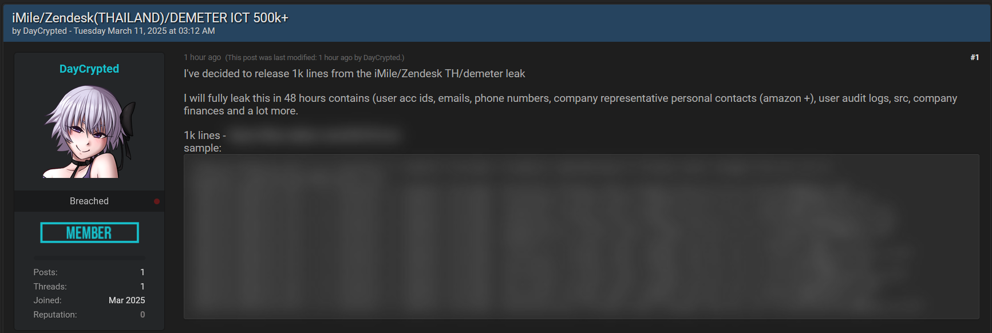Click the thread title iMile/Zendesk(THAILAND)/DEMETER ICT 500k+
992x333 pixels.
click(x=150, y=18)
